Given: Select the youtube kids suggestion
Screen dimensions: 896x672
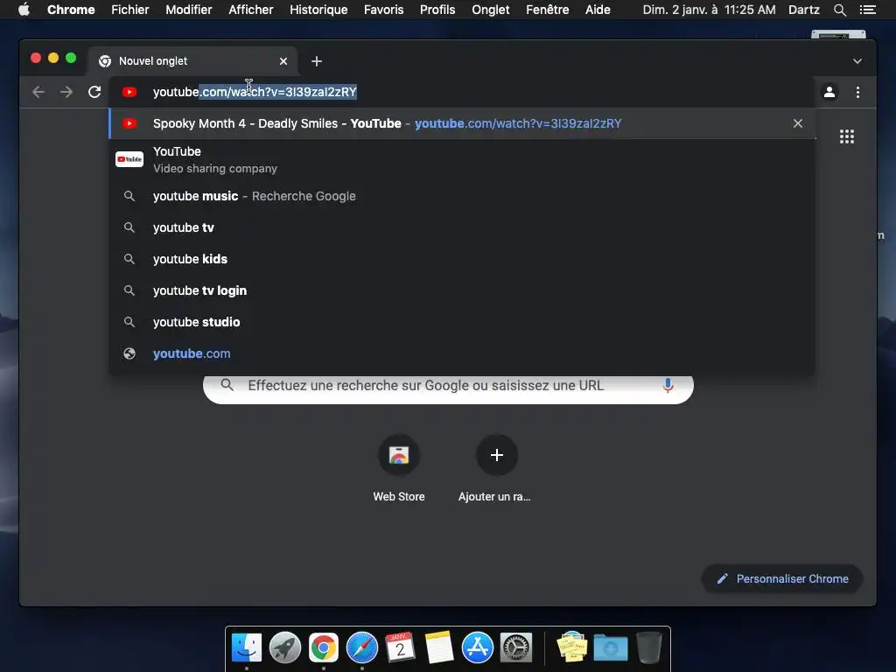Looking at the screenshot, I should click(x=462, y=259).
